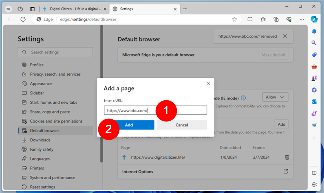Open the profile avatar icon

[x=8, y=9]
